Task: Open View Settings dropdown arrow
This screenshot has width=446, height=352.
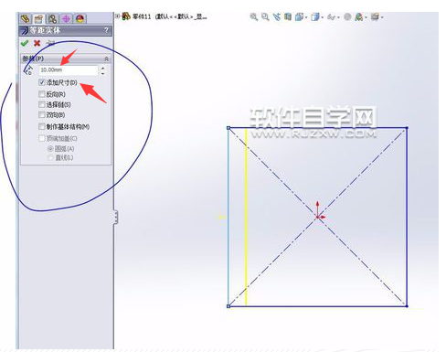Action: point(382,17)
